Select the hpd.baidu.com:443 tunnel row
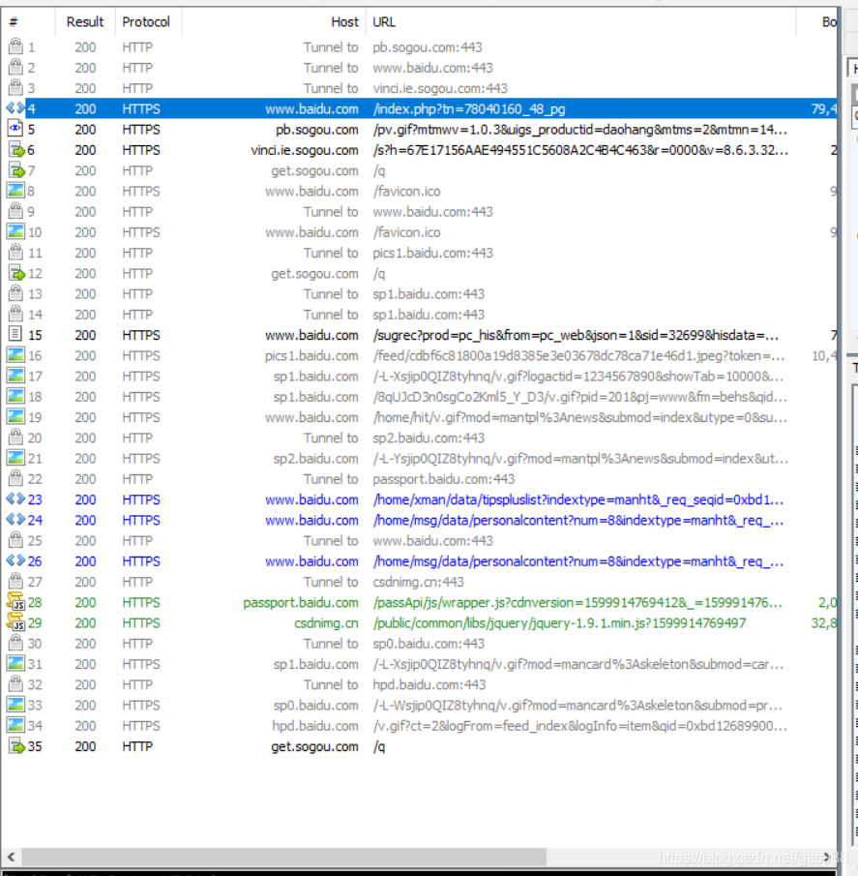Screen dimensions: 858x876 [419, 685]
